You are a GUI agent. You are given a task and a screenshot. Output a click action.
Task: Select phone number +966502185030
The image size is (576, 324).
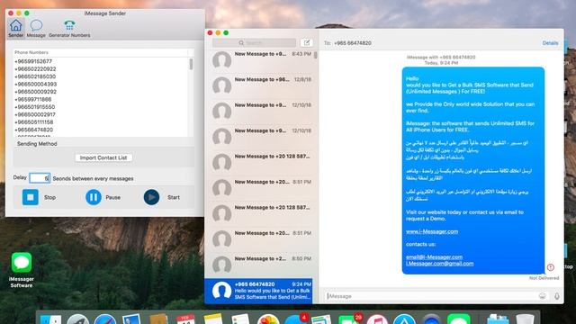coord(35,76)
